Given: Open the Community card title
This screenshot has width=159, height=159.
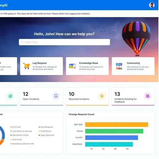Looking at the screenshot, I should click(133, 63).
